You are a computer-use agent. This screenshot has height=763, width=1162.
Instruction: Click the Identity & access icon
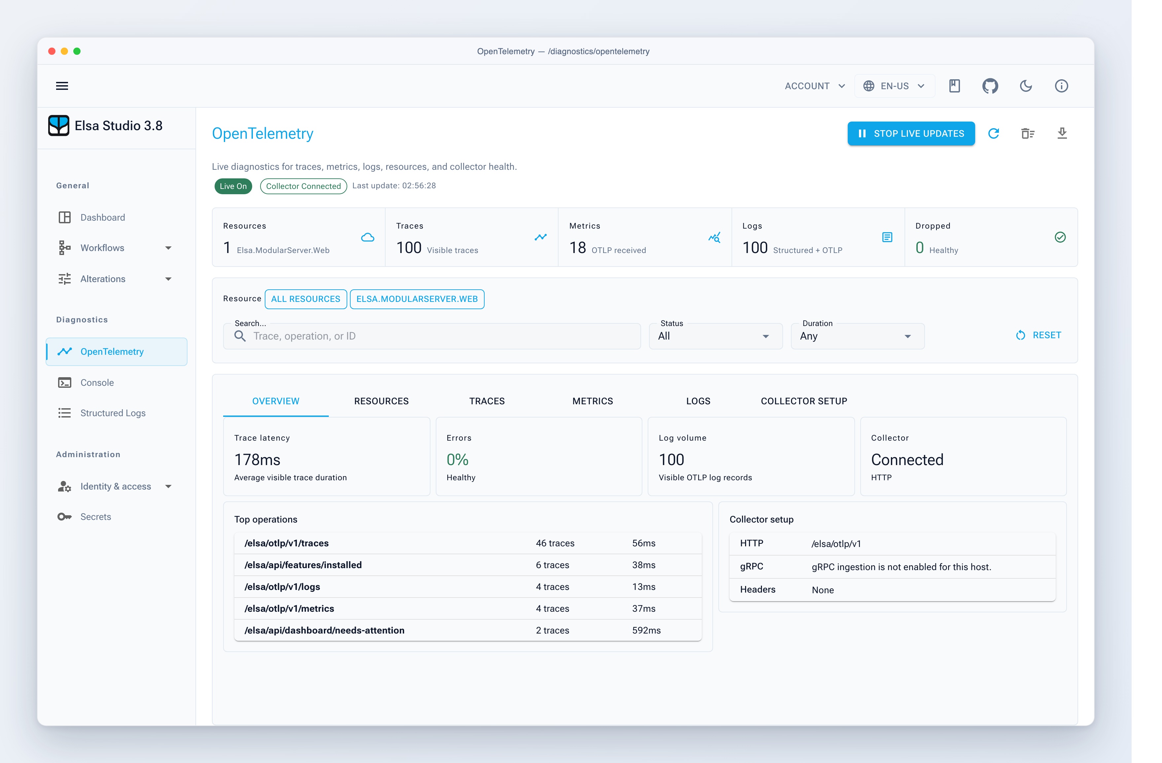64,487
